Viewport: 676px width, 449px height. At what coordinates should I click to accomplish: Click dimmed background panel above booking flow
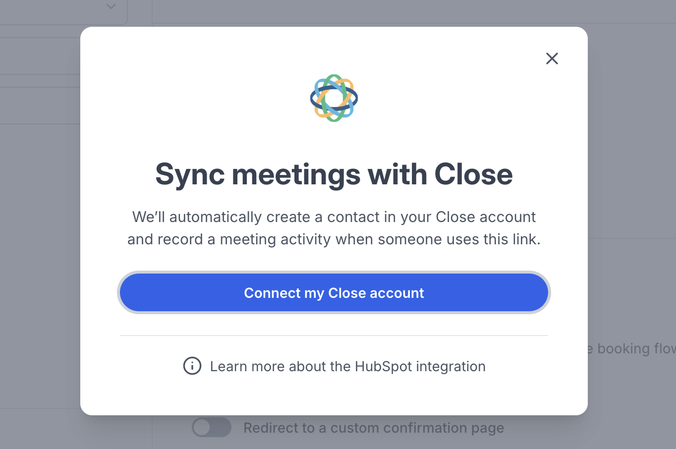[632, 287]
